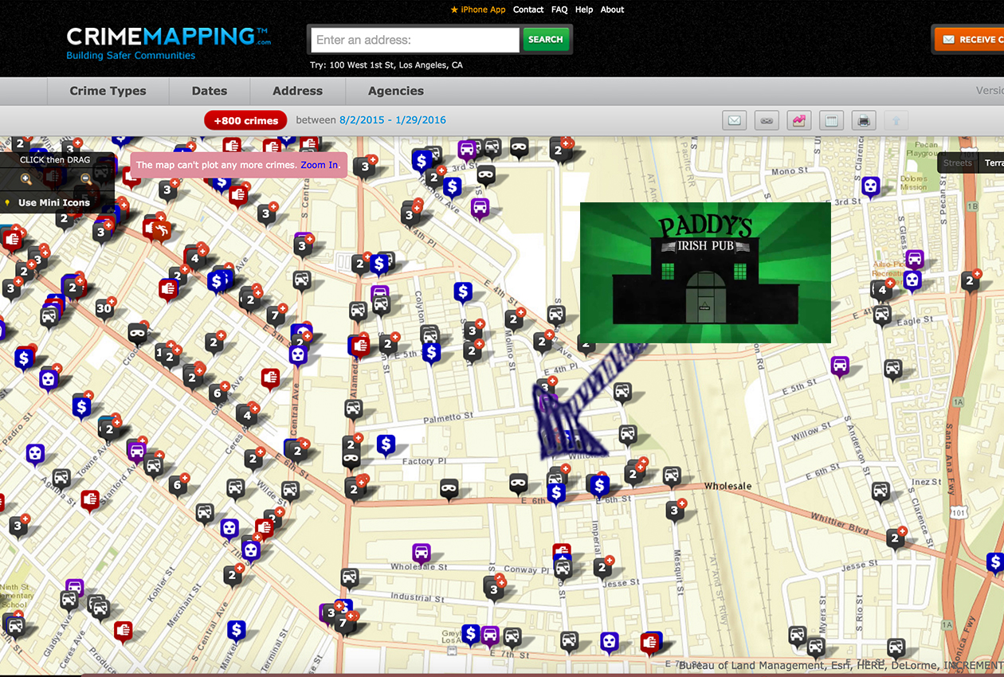The image size is (1004, 677).
Task: Click the orange Receive alerts button
Action: pos(969,39)
